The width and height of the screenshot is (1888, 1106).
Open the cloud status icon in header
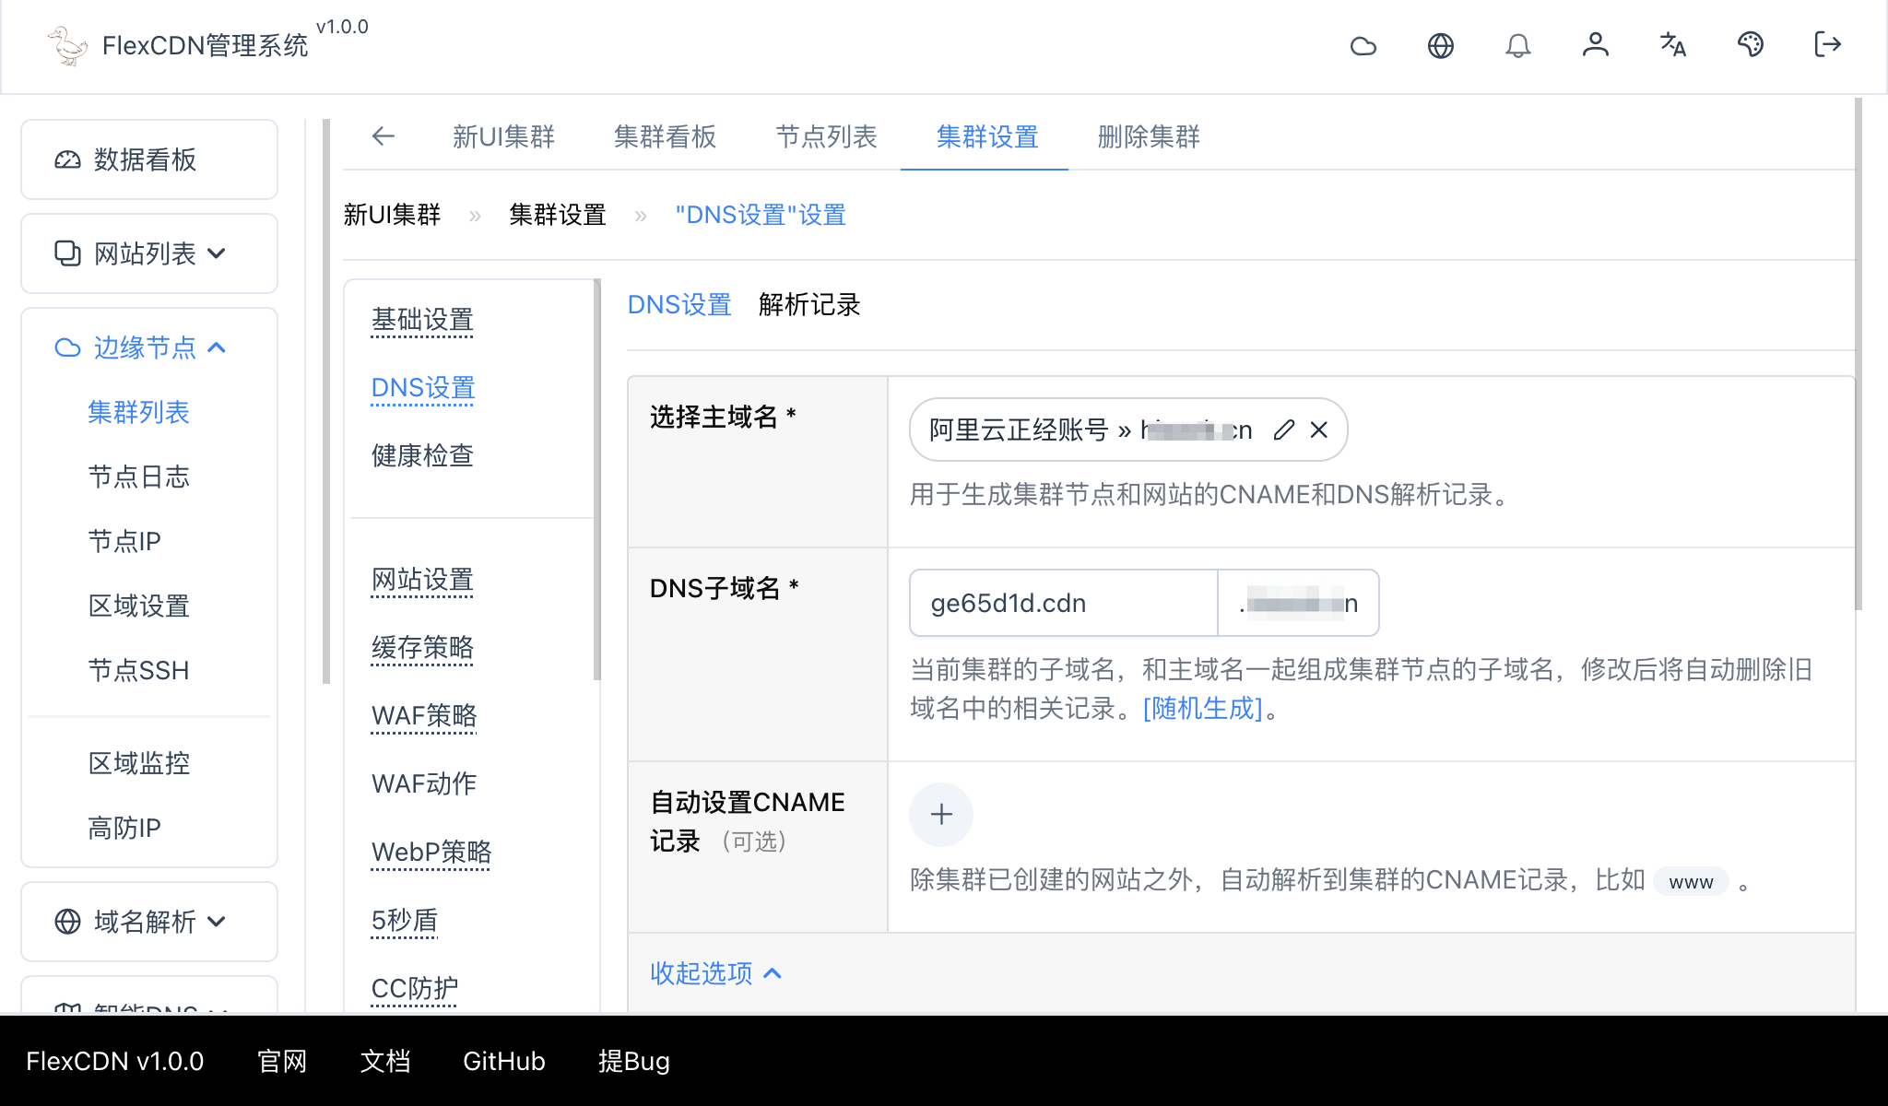1363,45
